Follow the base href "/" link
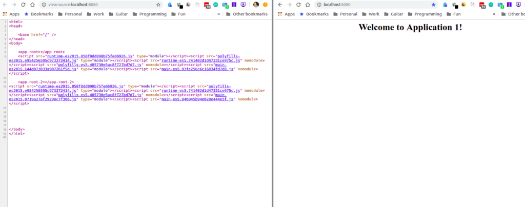Viewport: 525px width, 207px height. [46, 34]
